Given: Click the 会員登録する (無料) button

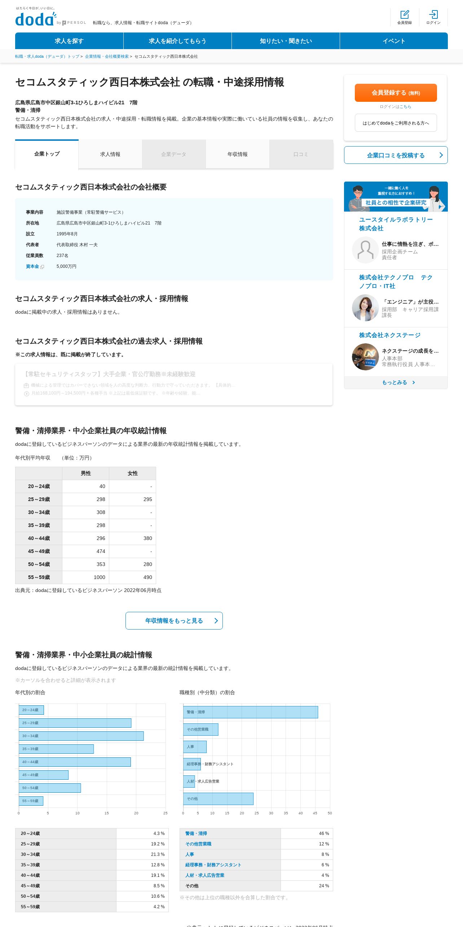Looking at the screenshot, I should pyautogui.click(x=396, y=93).
